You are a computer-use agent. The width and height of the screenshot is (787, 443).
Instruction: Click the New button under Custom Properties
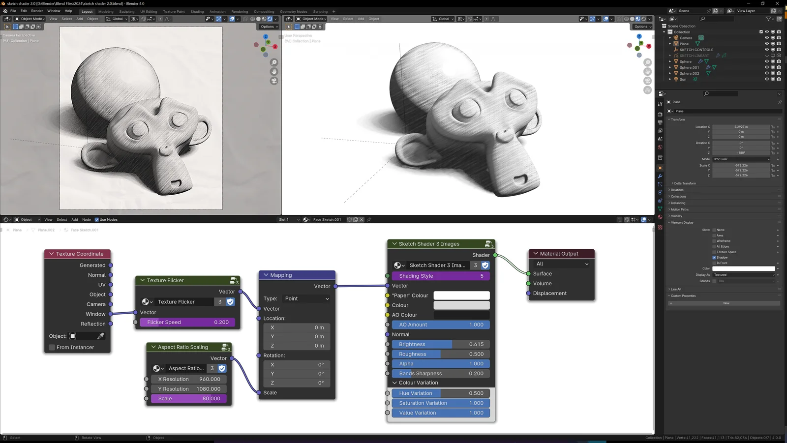[x=726, y=303]
